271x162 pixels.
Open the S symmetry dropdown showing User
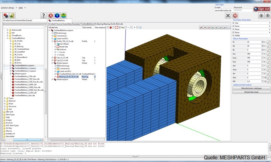pyautogui.click(x=251, y=23)
